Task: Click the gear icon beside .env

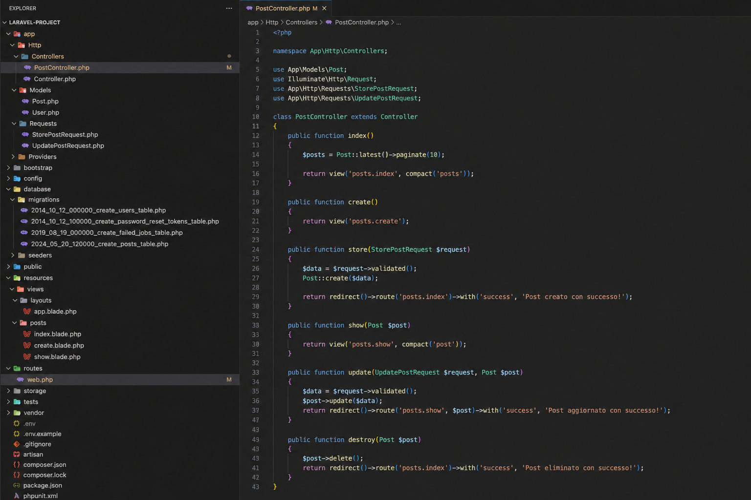Action: 17,423
